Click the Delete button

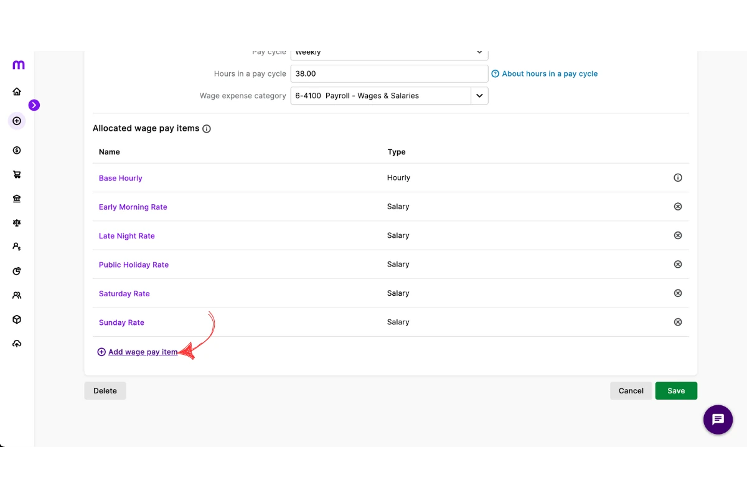click(105, 390)
